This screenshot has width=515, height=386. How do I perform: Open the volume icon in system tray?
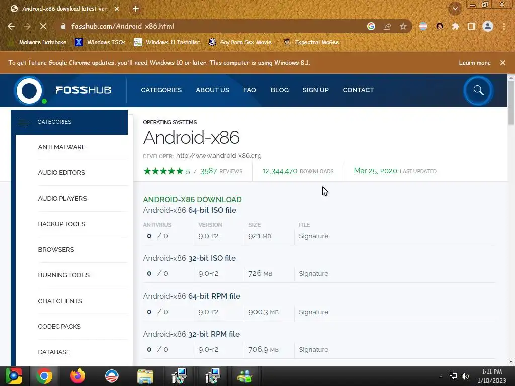coord(465,376)
